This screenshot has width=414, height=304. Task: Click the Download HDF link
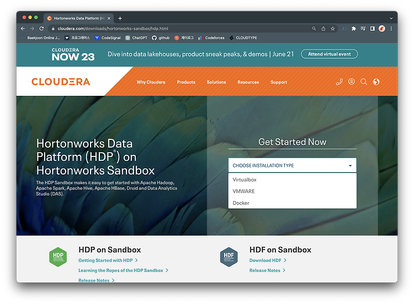[268, 260]
